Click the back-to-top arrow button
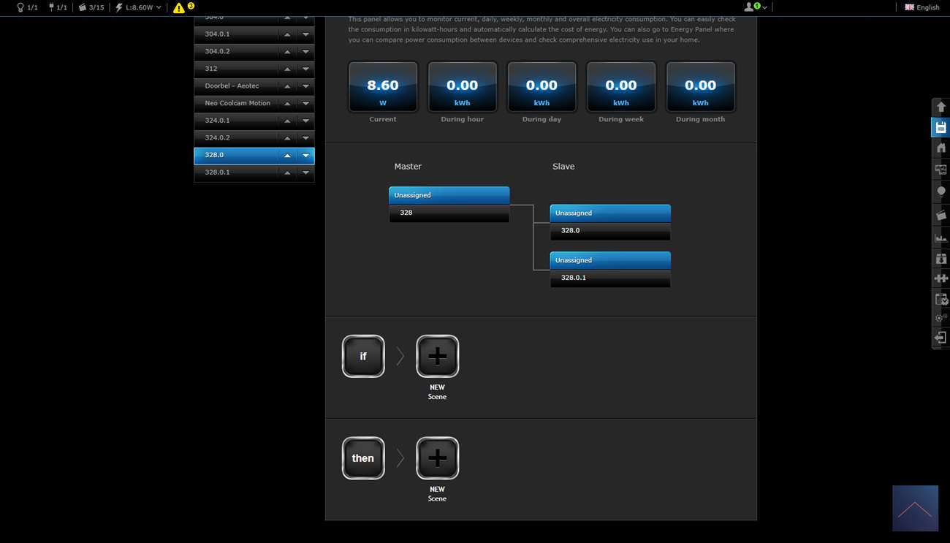950x543 pixels. [915, 509]
